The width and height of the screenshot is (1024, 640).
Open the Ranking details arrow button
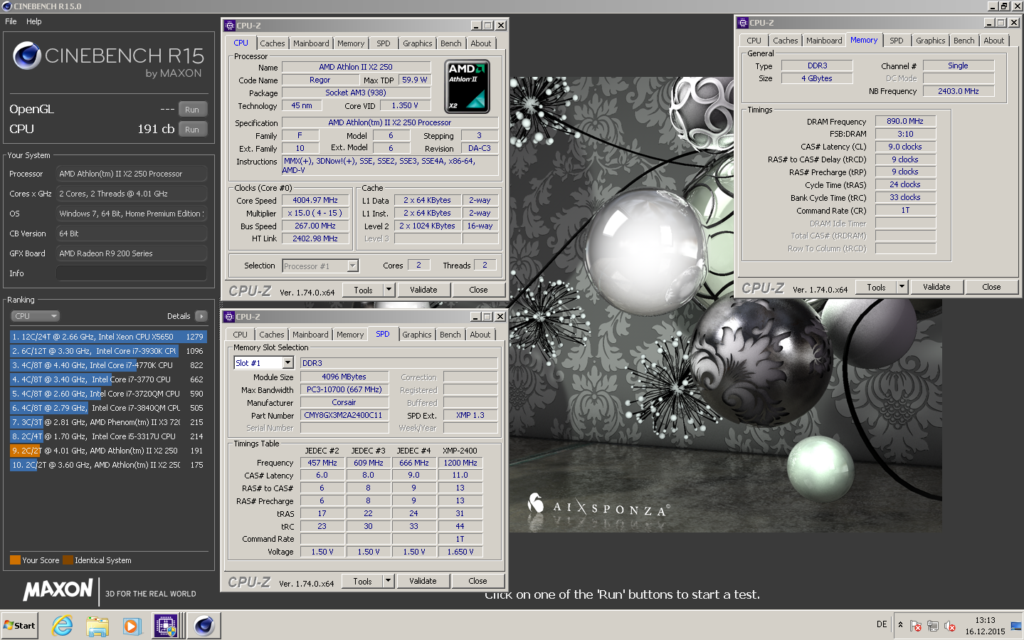(x=201, y=316)
